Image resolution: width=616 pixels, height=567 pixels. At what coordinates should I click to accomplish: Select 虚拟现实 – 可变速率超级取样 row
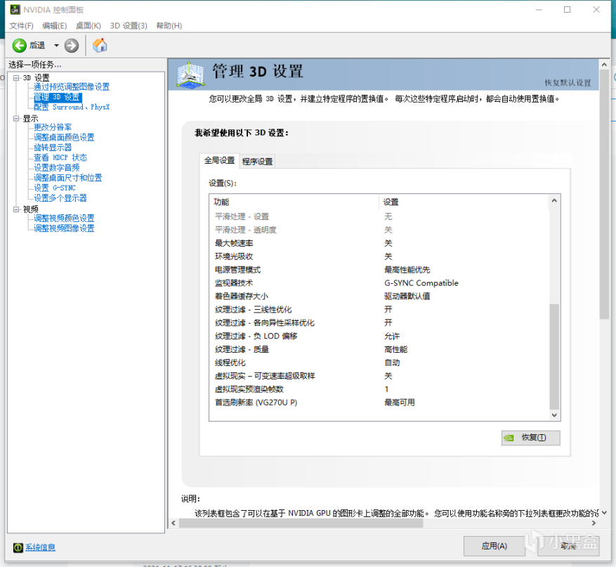coord(379,376)
